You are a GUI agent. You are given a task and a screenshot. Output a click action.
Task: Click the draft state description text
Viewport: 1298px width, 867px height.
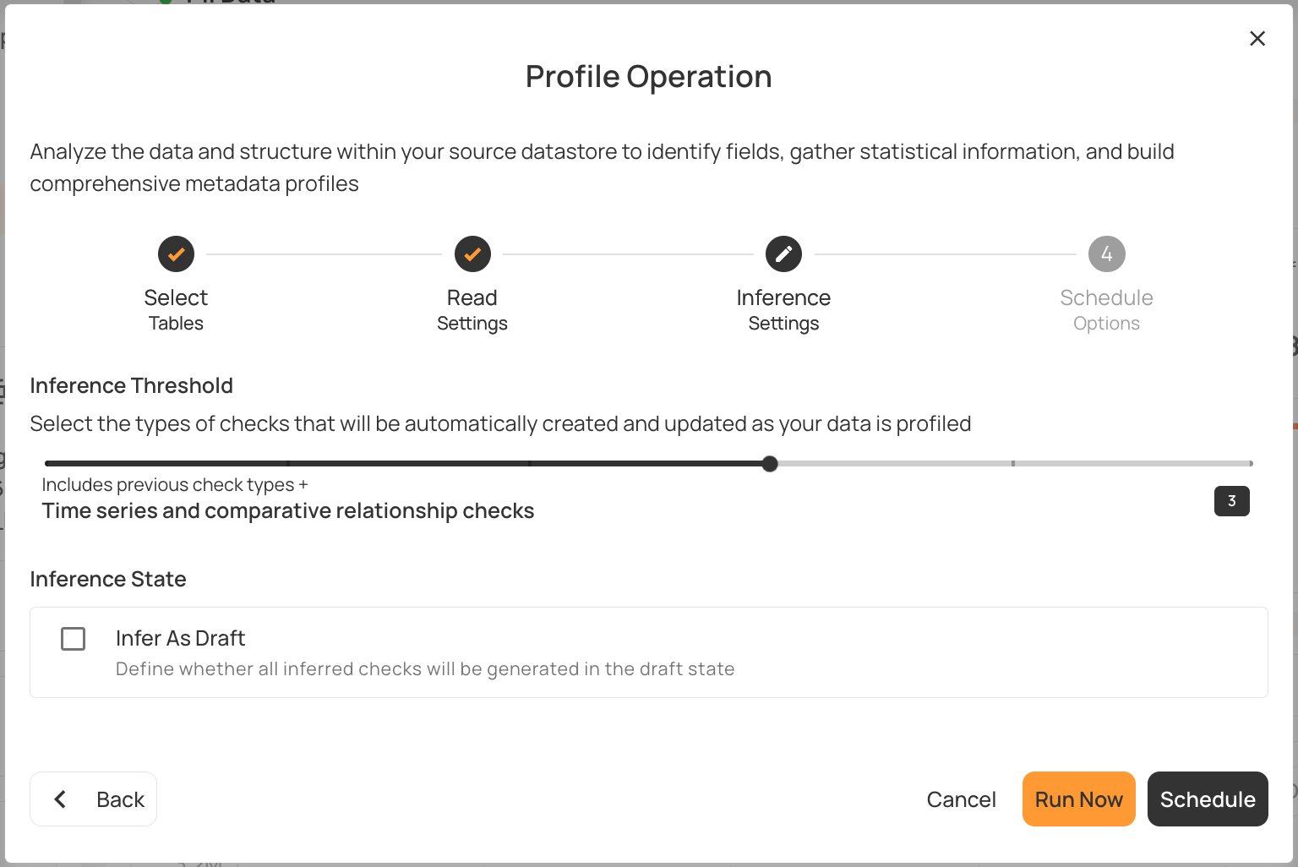click(x=425, y=669)
